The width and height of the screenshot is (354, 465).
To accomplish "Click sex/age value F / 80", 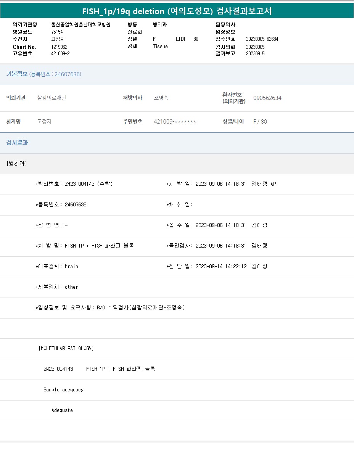I will [260, 122].
